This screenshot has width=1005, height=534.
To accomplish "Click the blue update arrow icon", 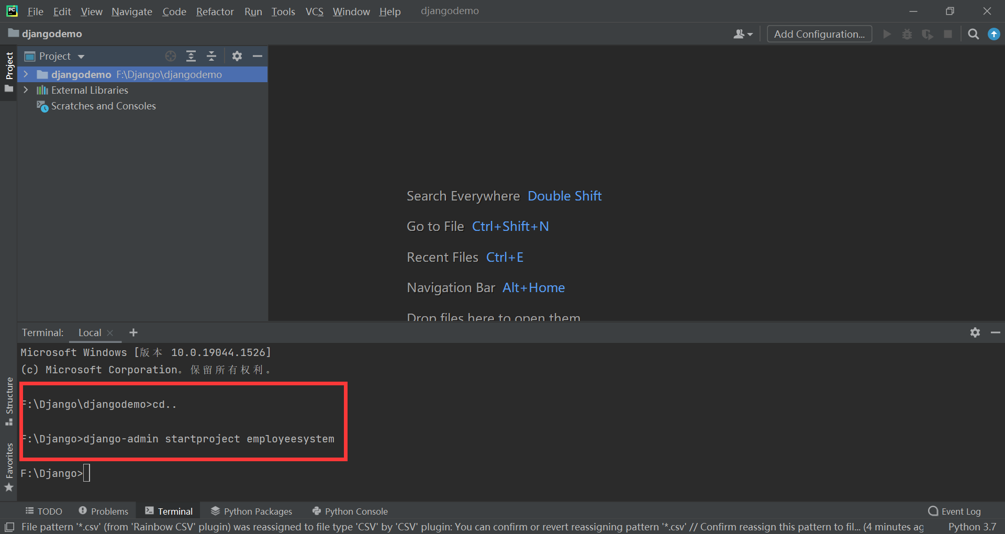I will 993,34.
